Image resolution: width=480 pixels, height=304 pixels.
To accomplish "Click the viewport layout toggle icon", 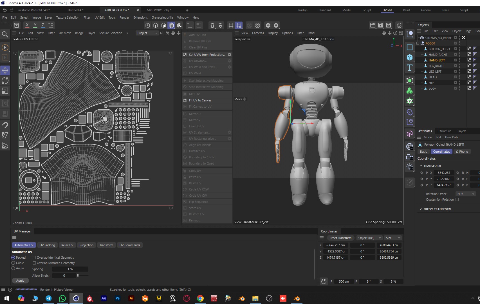I will [x=401, y=33].
